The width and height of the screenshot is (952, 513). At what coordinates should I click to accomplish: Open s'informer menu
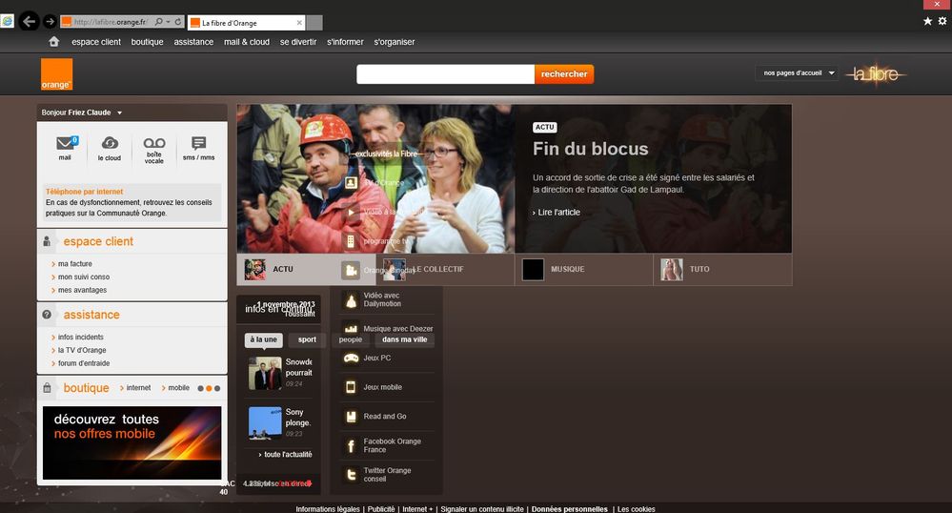click(x=345, y=41)
